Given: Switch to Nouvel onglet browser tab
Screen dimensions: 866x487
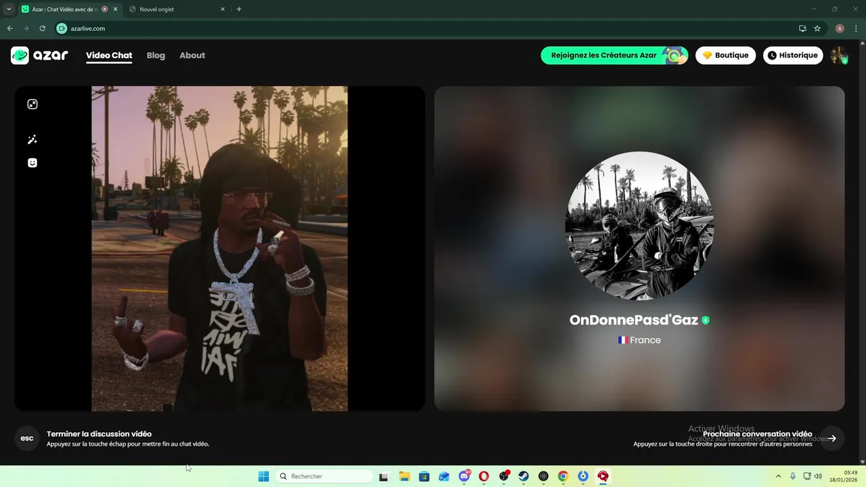Looking at the screenshot, I should tap(176, 9).
